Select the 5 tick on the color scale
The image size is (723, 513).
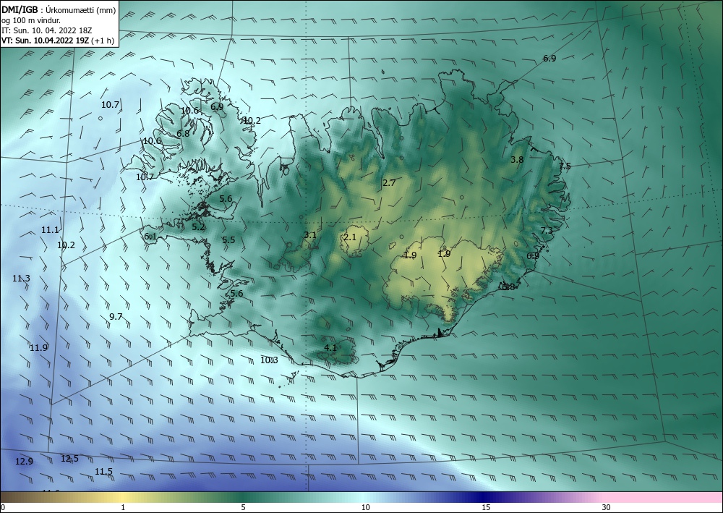(x=243, y=507)
